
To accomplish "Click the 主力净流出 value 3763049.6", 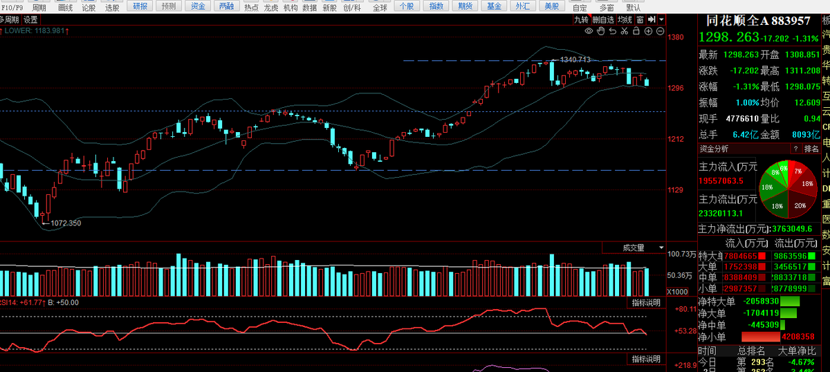I will tap(792, 229).
